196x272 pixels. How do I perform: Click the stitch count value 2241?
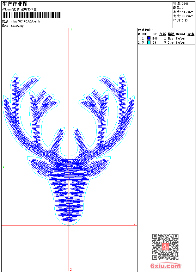(185, 4)
